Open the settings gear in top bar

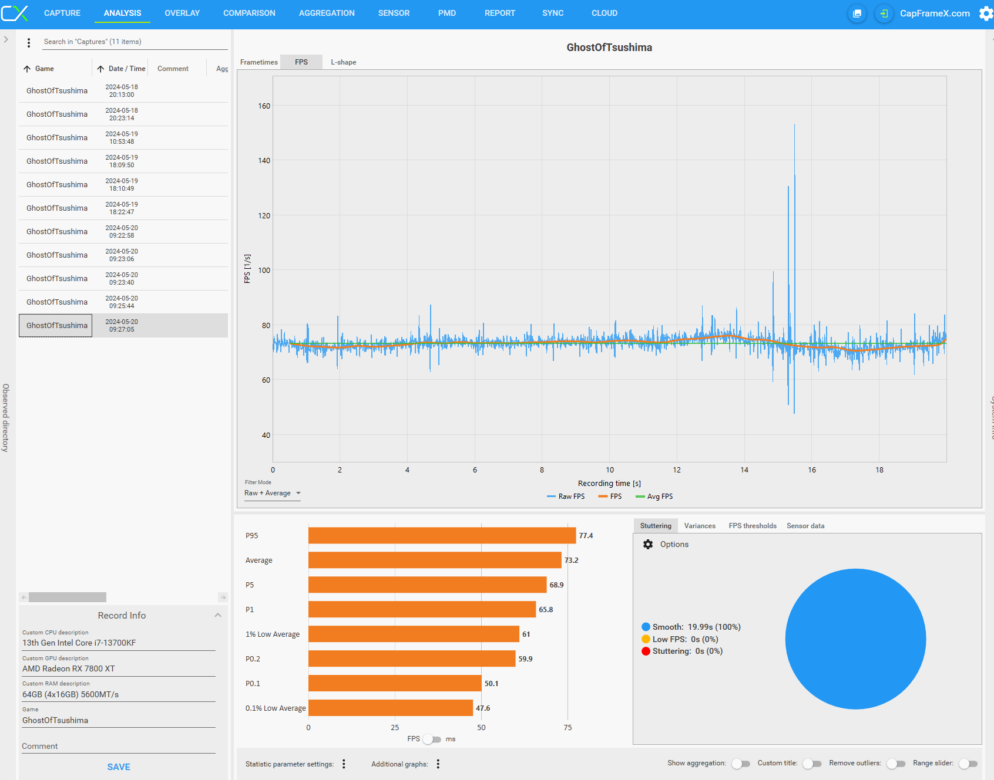[x=986, y=13]
